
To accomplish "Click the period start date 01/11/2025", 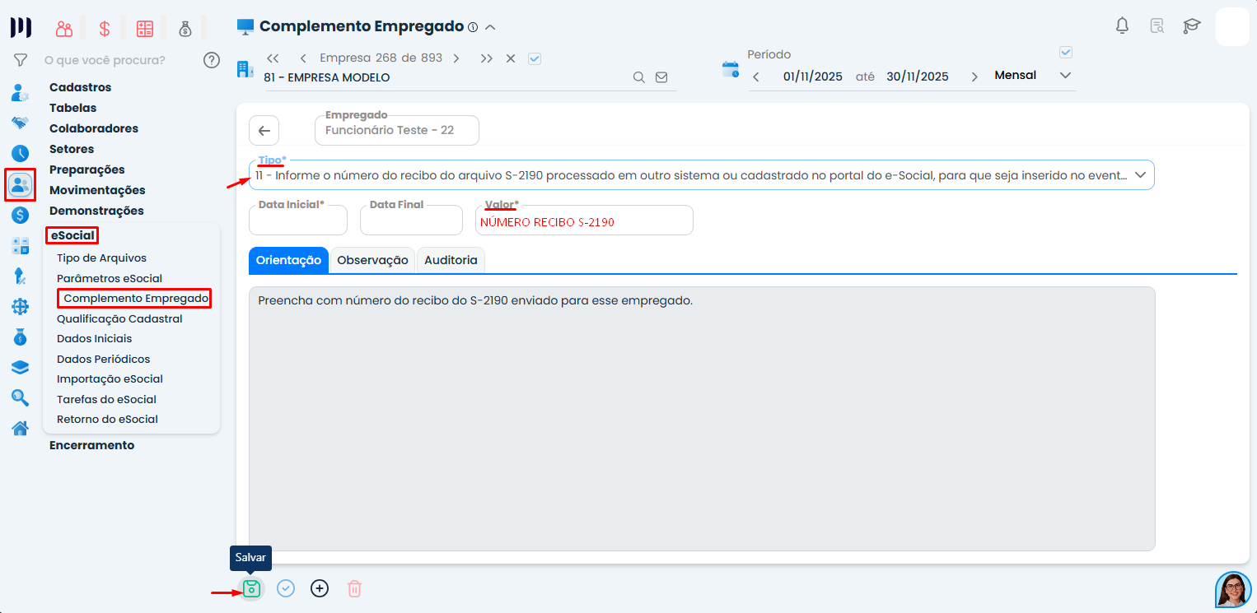I will 813,77.
